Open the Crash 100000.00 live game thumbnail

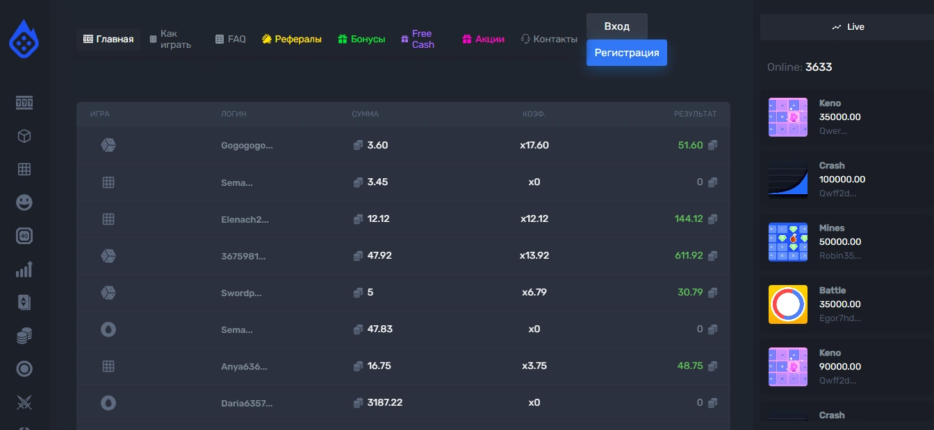click(788, 180)
